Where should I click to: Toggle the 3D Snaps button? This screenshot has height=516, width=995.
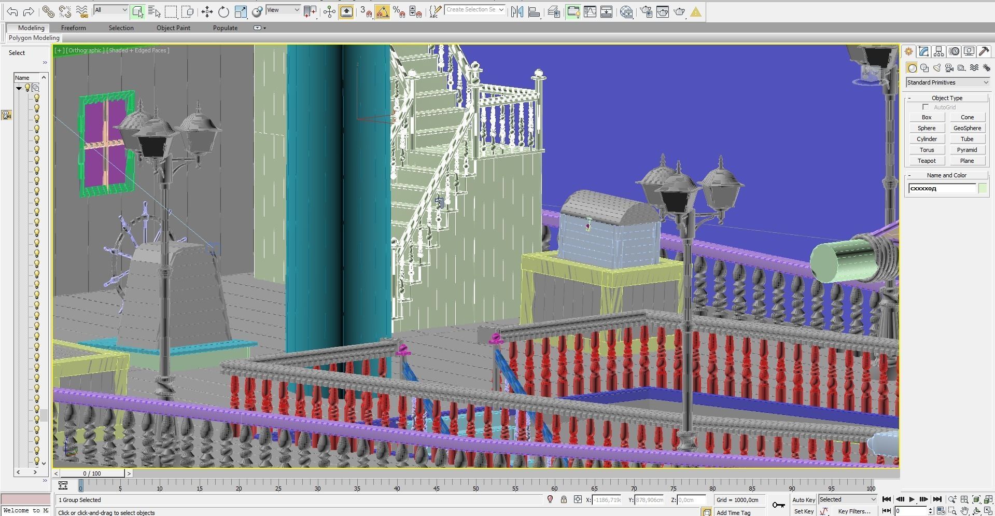[366, 11]
